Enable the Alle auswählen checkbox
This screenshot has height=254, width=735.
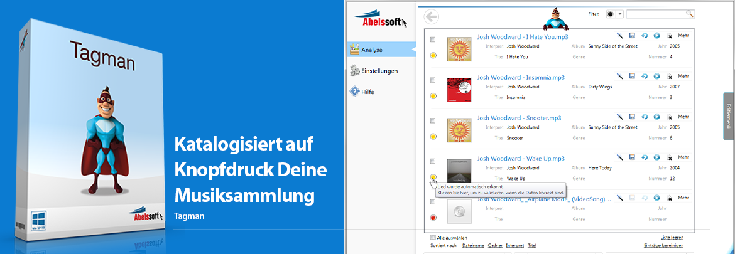[433, 237]
